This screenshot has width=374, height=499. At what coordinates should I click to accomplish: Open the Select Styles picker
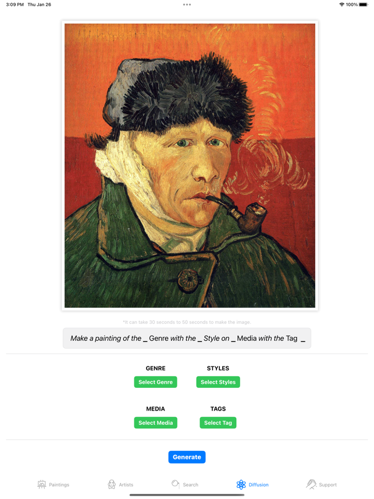pos(218,382)
